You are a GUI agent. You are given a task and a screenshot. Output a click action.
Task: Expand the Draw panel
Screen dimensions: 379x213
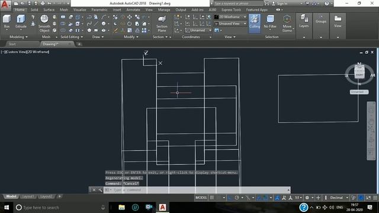(98, 37)
